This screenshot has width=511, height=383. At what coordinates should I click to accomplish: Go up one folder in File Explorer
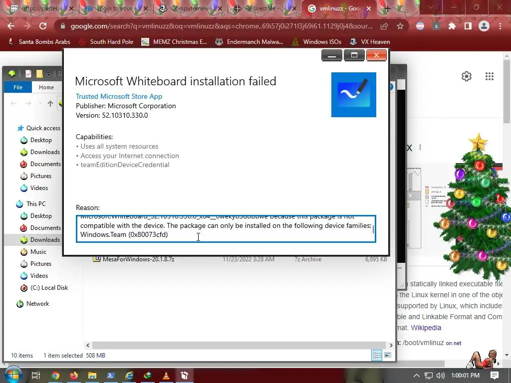[50, 104]
